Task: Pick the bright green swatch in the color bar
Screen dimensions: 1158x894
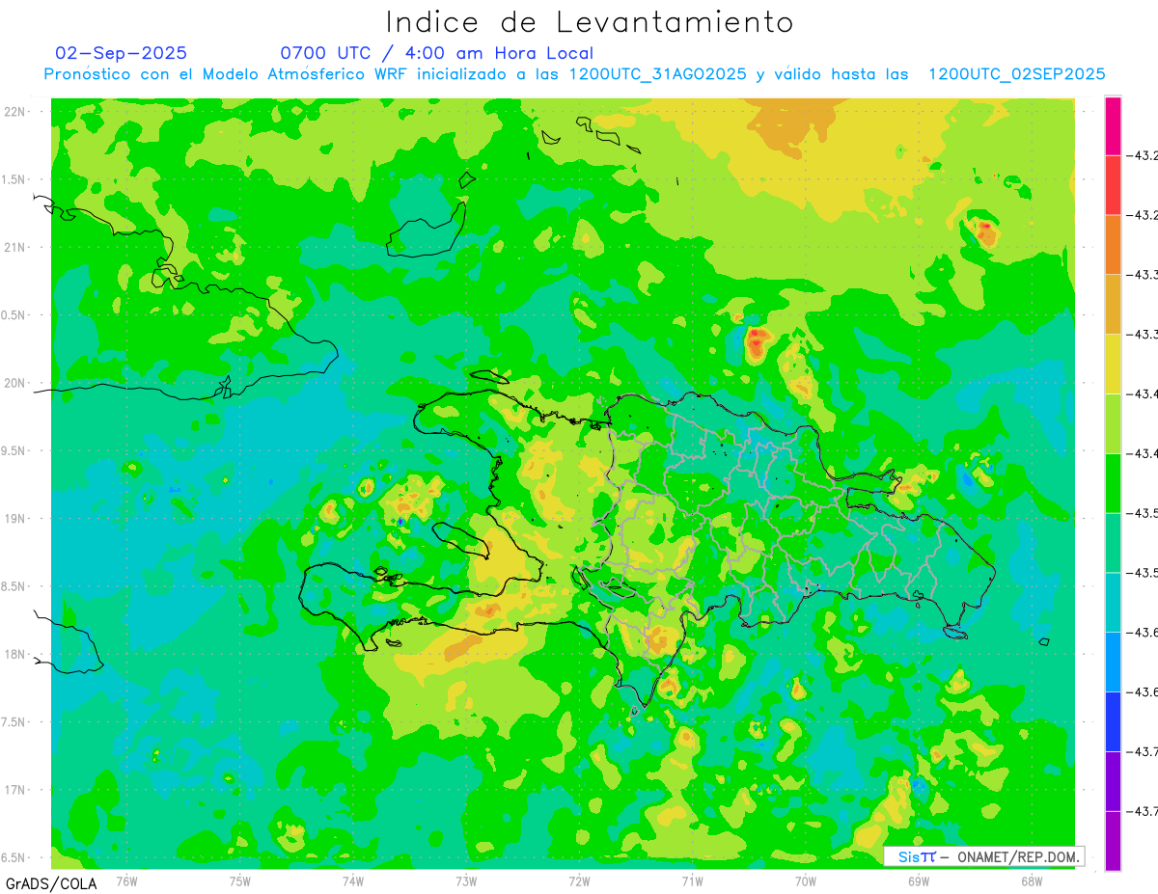Action: click(x=1113, y=483)
